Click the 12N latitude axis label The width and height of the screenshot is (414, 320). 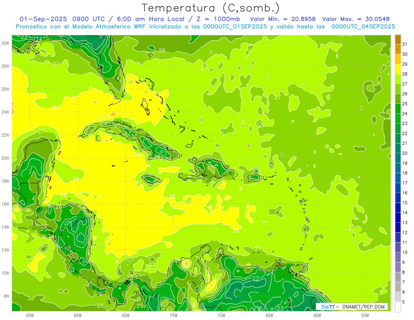pos(5,250)
